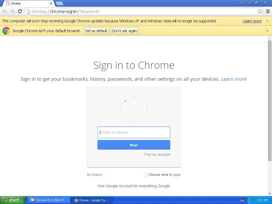Image resolution: width=272 pixels, height=204 pixels.
Task: Minimize the Chrome window
Action: (250, 2)
